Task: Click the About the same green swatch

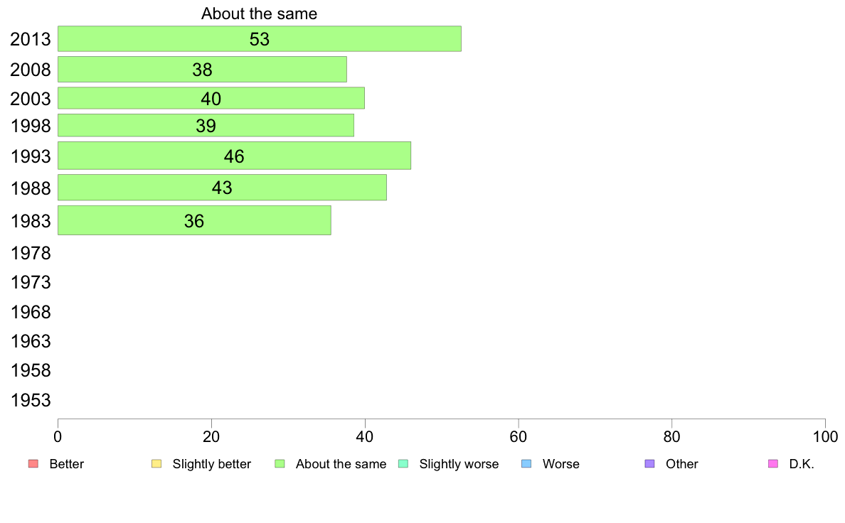Action: click(x=280, y=464)
